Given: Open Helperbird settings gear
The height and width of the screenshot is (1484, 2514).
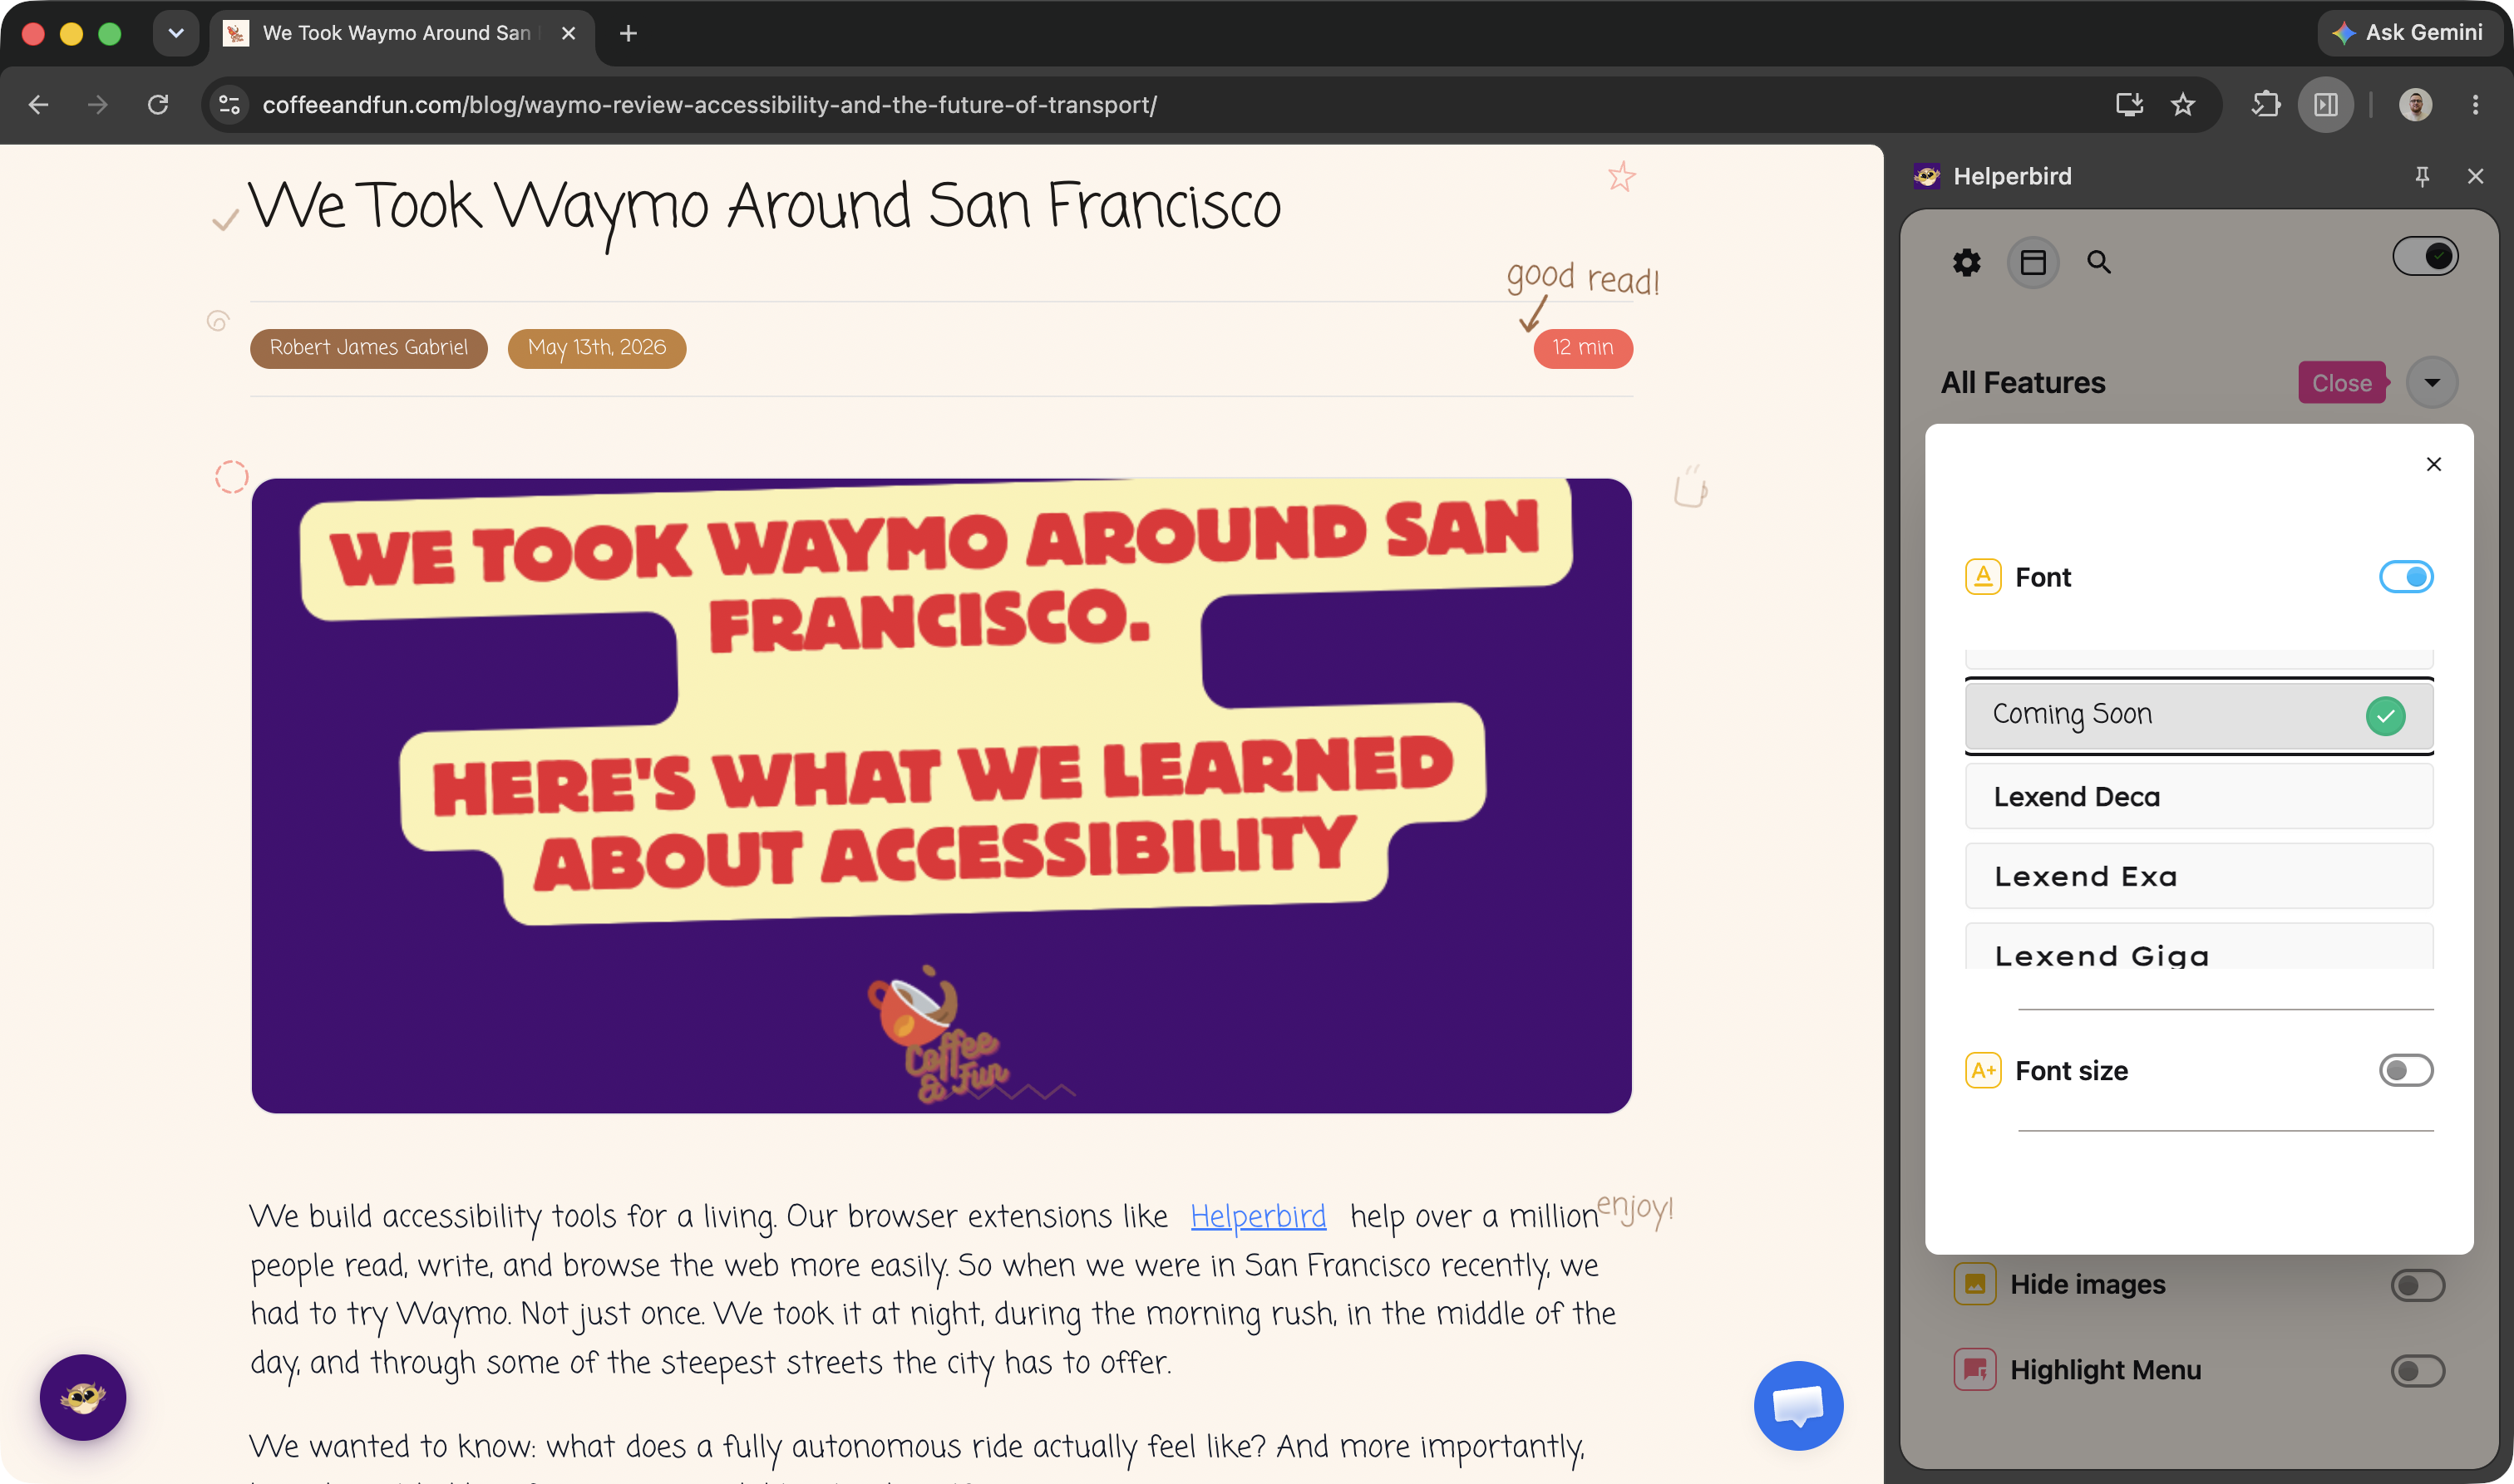Looking at the screenshot, I should tap(1966, 263).
